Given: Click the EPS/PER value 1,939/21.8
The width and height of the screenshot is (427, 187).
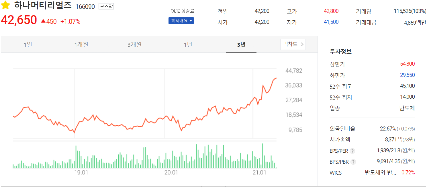Looking at the screenshot, I should [x=388, y=151].
